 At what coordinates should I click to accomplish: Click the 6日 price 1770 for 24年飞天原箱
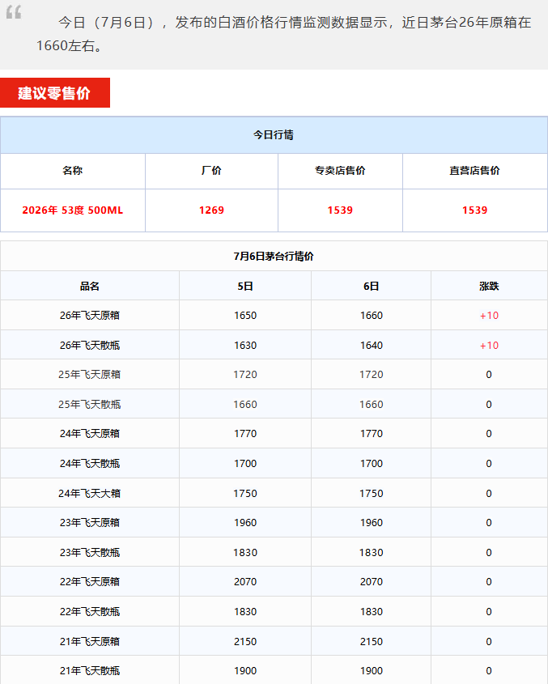pos(372,434)
